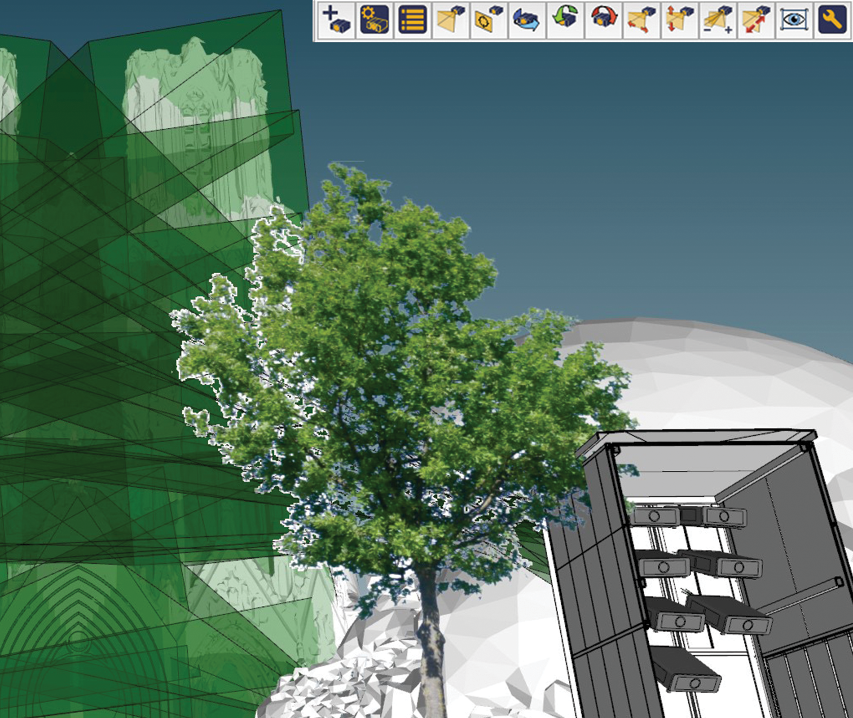
Task: Open the wrench tools icon
Action: (x=832, y=19)
